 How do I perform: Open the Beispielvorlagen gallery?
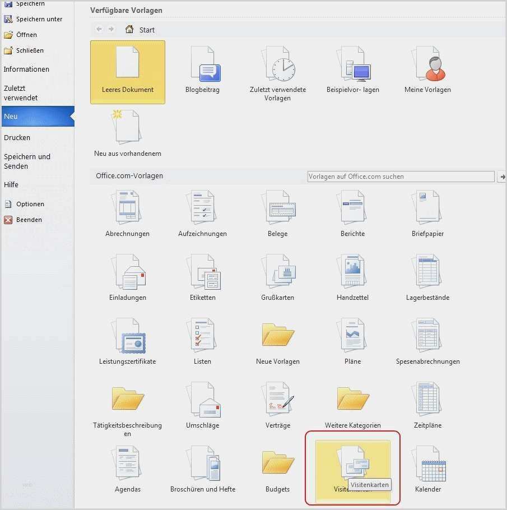point(352,67)
